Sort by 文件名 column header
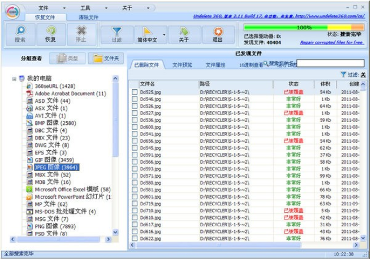The height and width of the screenshot is (259, 371). (169, 84)
